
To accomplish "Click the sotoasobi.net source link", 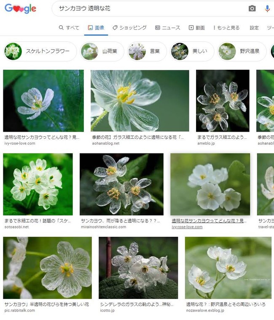I will [16, 227].
